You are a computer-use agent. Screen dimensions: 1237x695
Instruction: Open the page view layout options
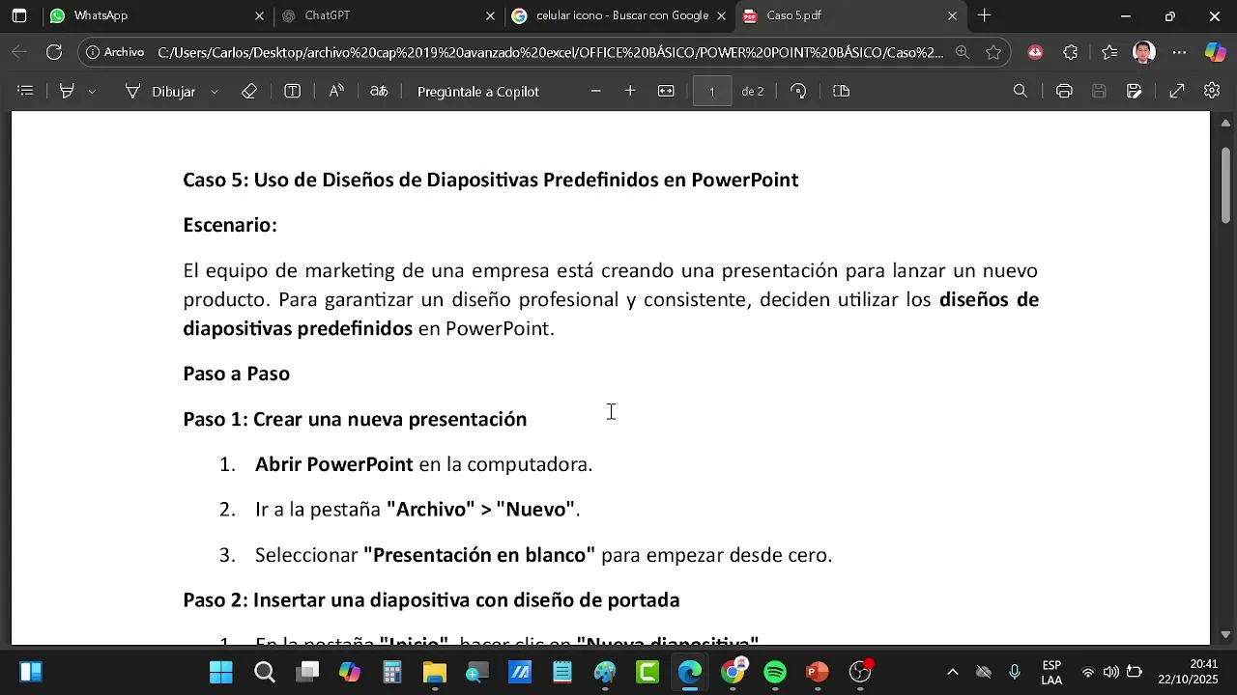841,91
